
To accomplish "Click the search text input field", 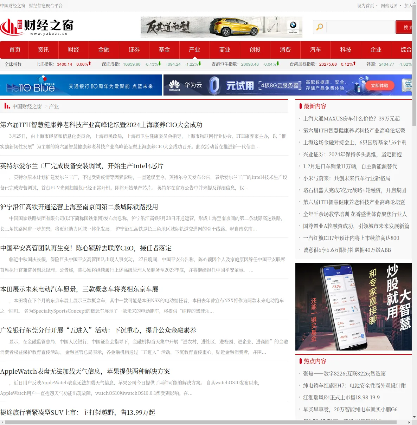I will coord(360,27).
